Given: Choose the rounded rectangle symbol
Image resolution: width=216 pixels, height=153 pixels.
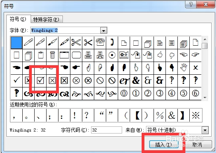Looking at the screenshot, I should (x=76, y=55).
